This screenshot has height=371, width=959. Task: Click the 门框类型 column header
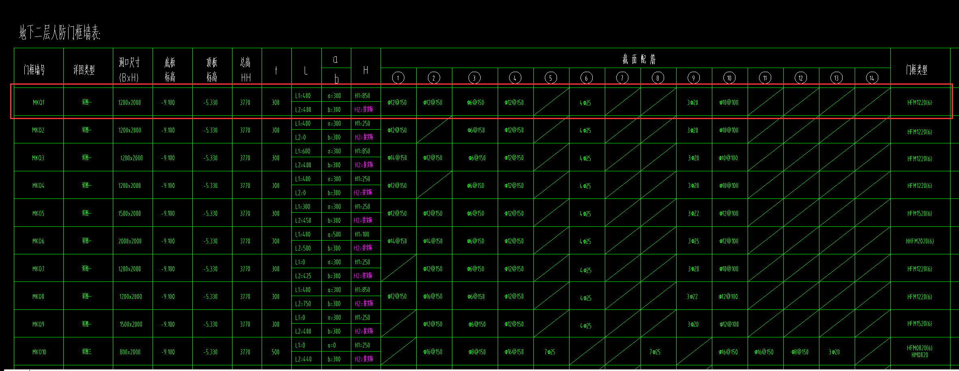coord(916,70)
